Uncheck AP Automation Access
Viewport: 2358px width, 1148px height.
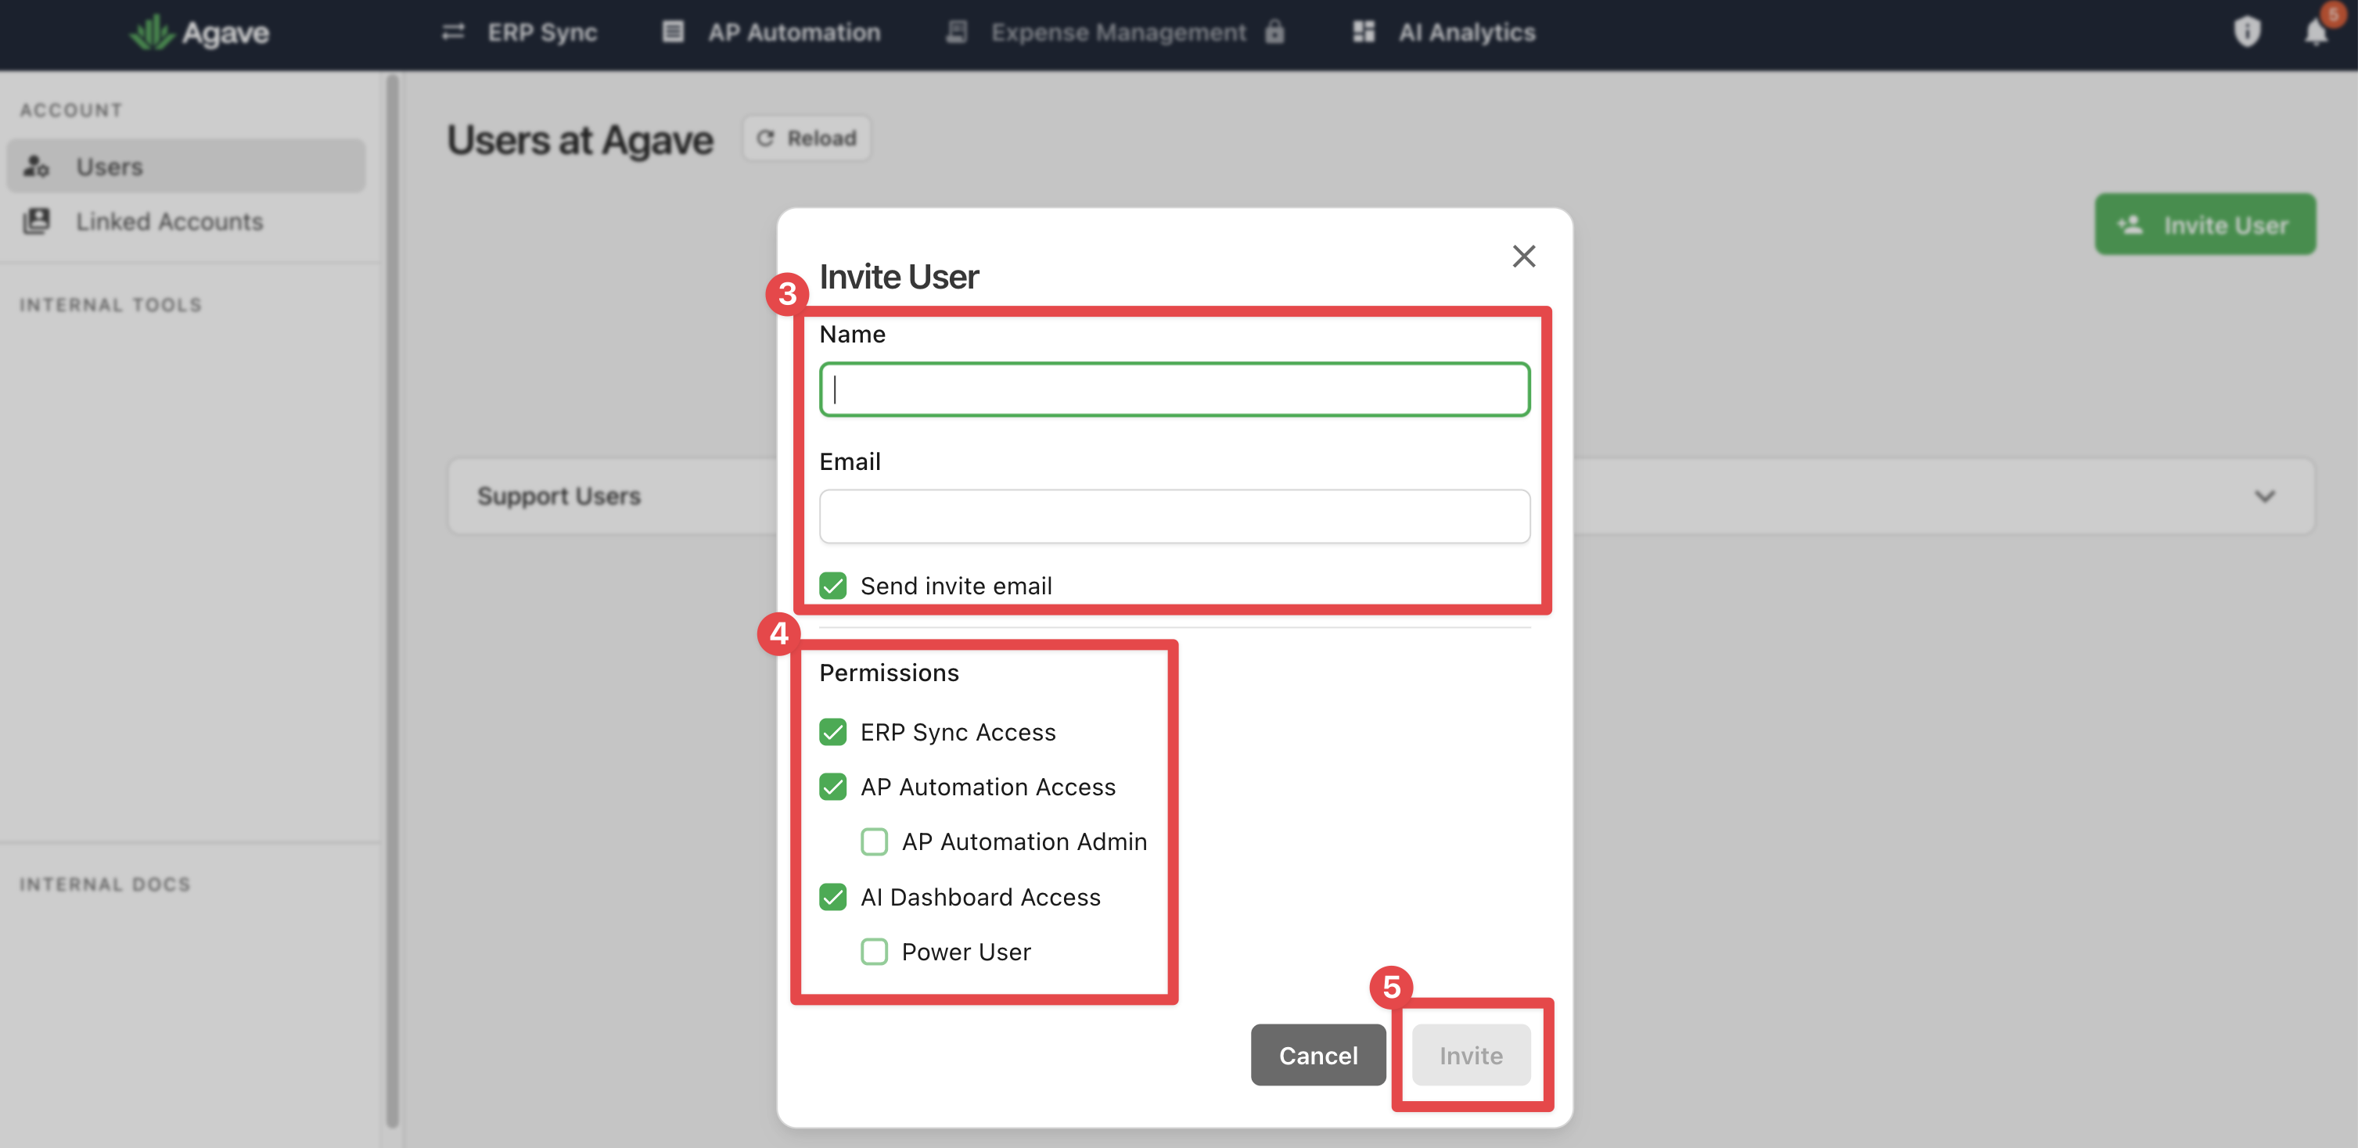[832, 787]
